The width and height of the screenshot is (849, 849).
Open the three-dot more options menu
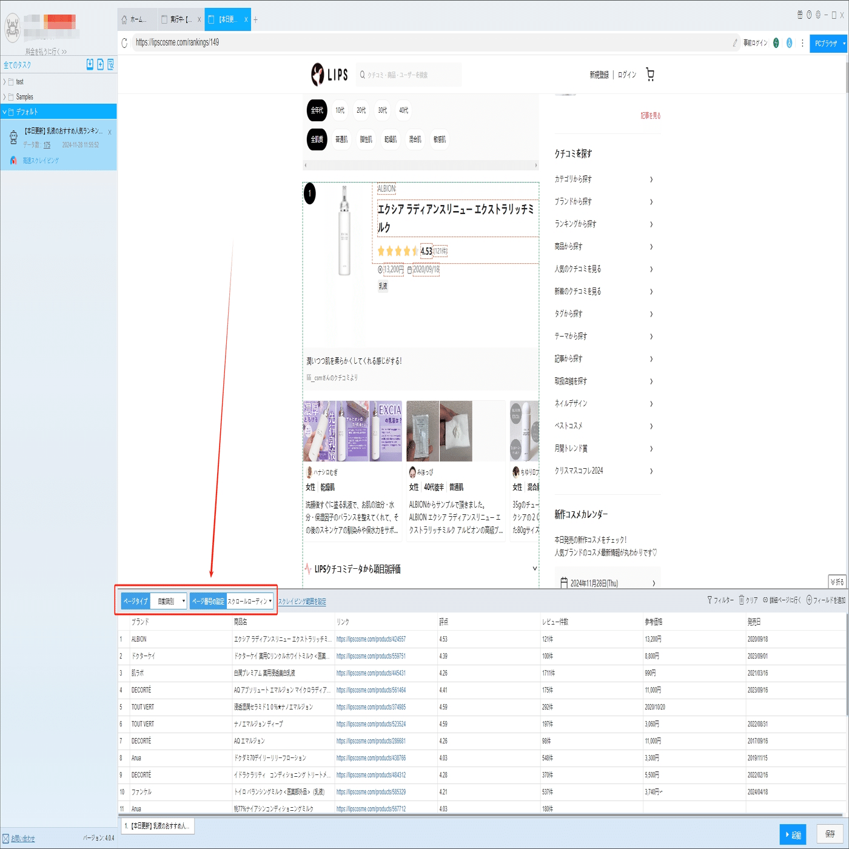802,43
